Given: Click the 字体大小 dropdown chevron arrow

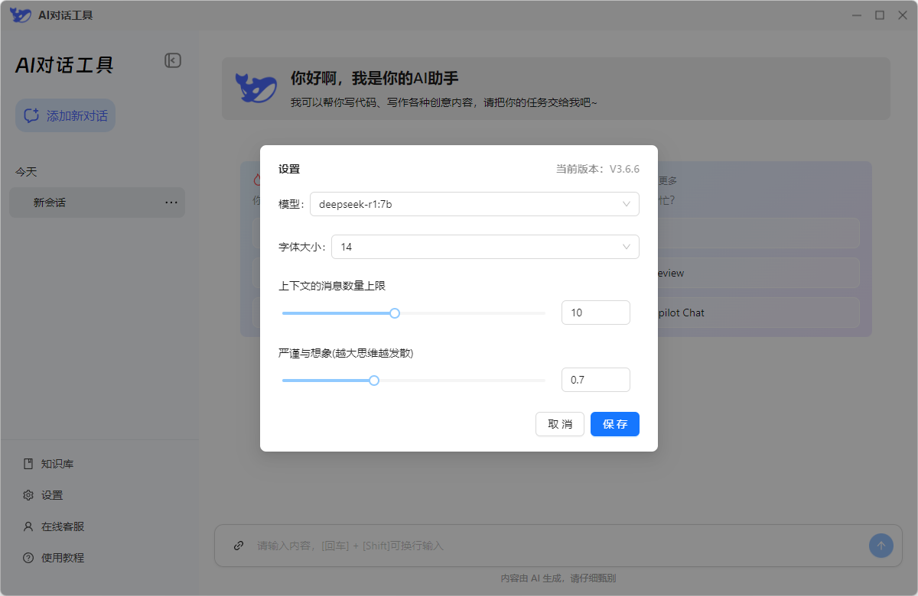Looking at the screenshot, I should click(x=627, y=247).
